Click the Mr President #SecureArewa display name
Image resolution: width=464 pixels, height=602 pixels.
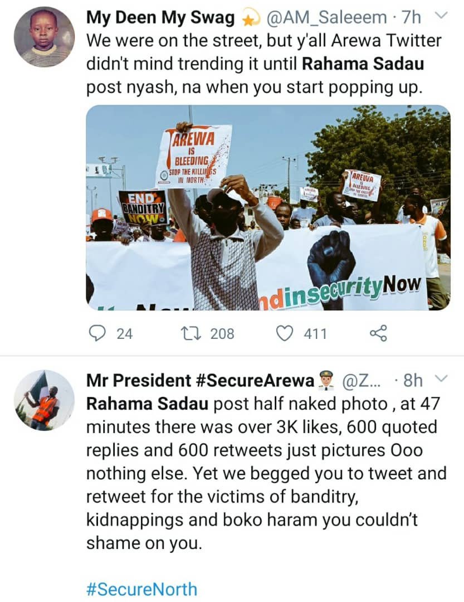pos(200,381)
